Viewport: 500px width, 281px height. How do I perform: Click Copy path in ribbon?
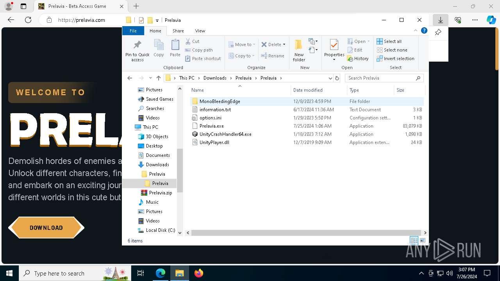(x=199, y=50)
